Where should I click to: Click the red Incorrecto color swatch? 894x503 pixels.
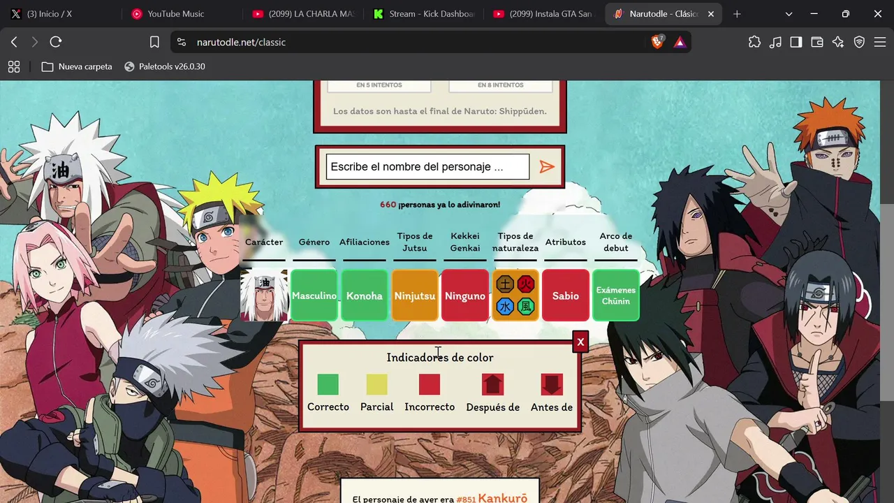pos(430,384)
